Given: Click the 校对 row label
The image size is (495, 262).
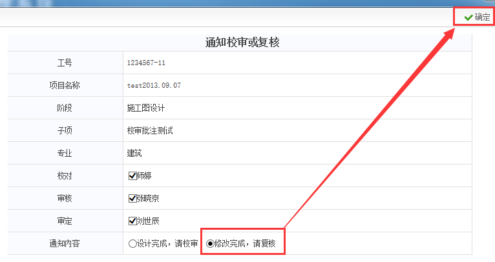Looking at the screenshot, I should tap(65, 176).
